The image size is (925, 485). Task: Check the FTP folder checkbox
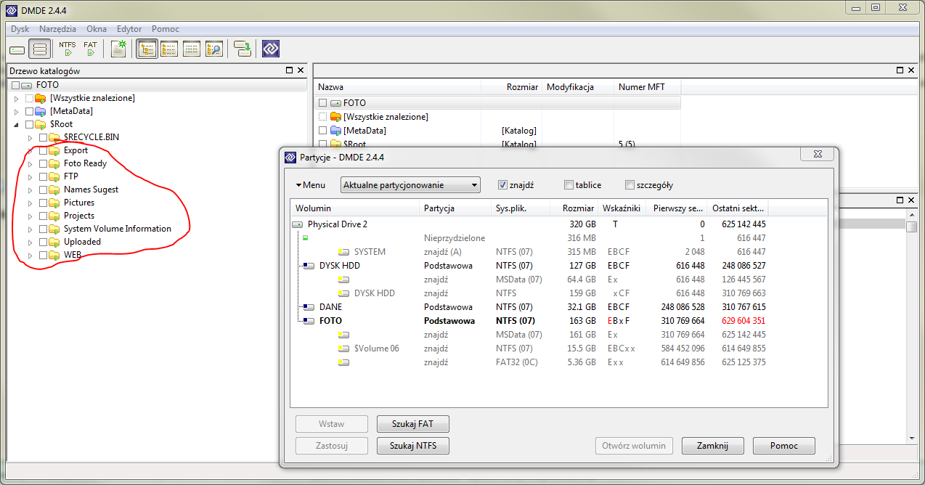[x=43, y=176]
